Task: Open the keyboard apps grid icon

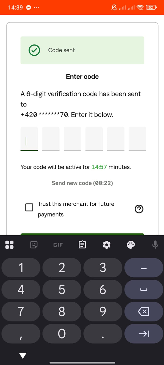Action: pos(9,245)
